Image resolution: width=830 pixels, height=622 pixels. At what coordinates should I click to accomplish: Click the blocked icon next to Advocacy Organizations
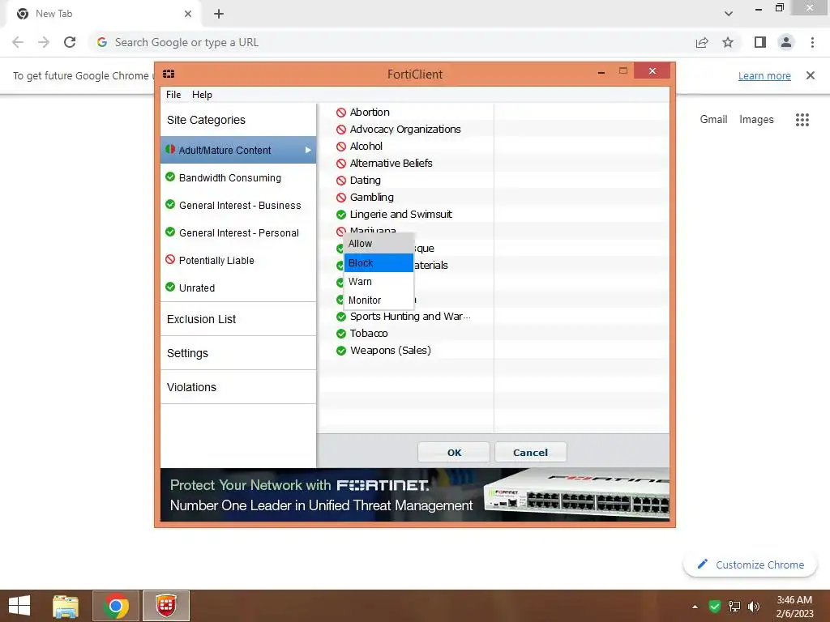pos(341,130)
